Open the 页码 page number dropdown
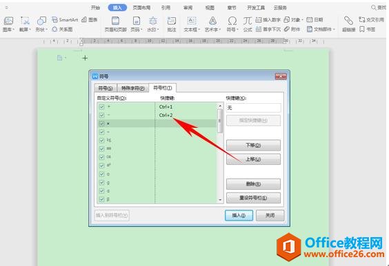The width and height of the screenshot is (389, 266). click(141, 30)
